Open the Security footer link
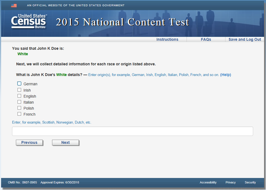 [250, 182]
